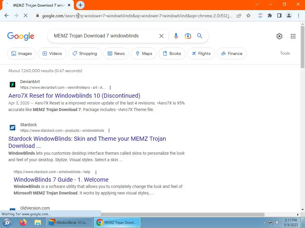This screenshot has height=228, width=305.
Task: Open a new browser tab
Action: pyautogui.click(x=80, y=5)
